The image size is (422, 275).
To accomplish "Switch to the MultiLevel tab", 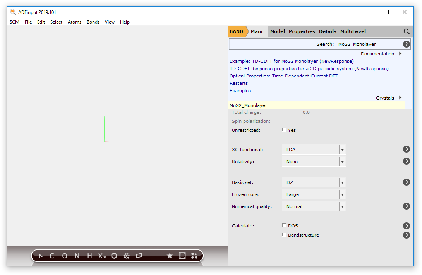I will [x=353, y=31].
